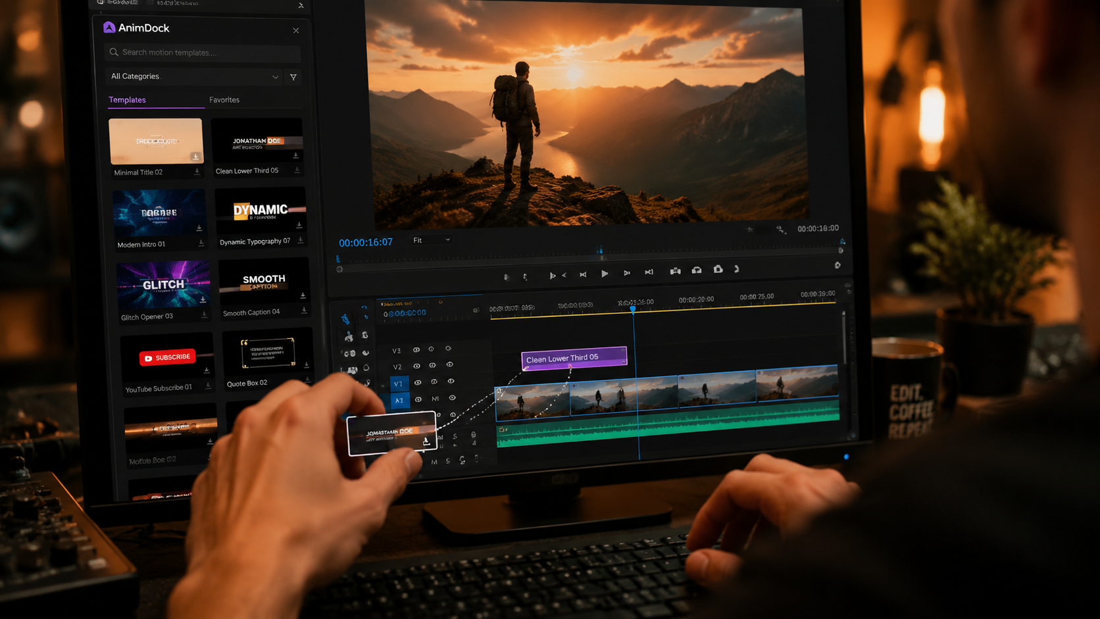This screenshot has height=619, width=1100.
Task: Download Minimal Title 02 via icon beside its label
Action: 197,172
